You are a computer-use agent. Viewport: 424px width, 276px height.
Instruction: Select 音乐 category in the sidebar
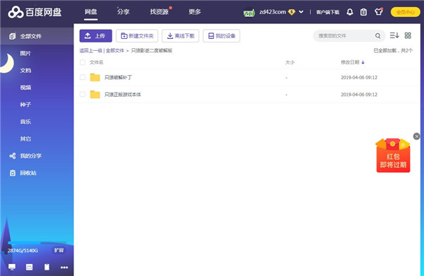pyautogui.click(x=25, y=122)
